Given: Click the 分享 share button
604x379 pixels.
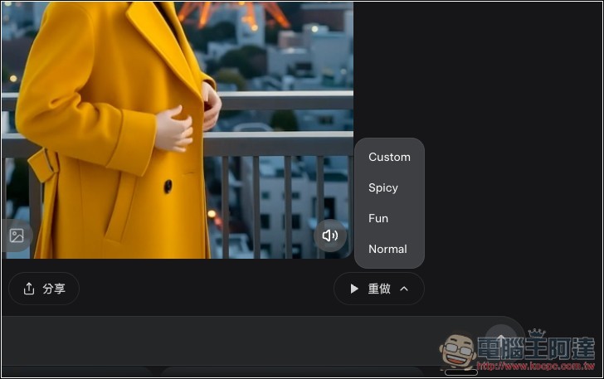Looking at the screenshot, I should [44, 289].
